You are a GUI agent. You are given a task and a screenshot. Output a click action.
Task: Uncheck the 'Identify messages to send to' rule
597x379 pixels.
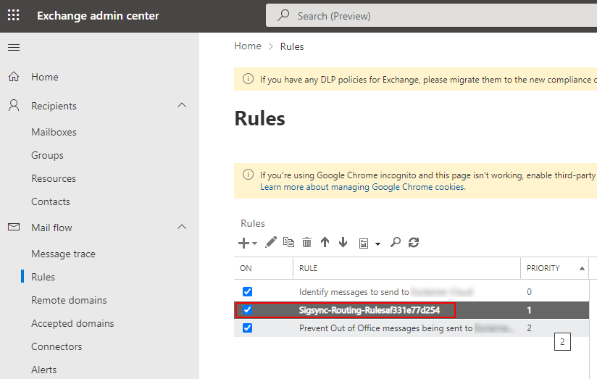click(x=247, y=291)
